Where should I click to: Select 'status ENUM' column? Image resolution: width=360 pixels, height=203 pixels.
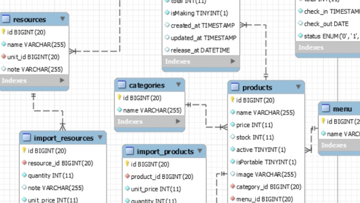point(332,36)
